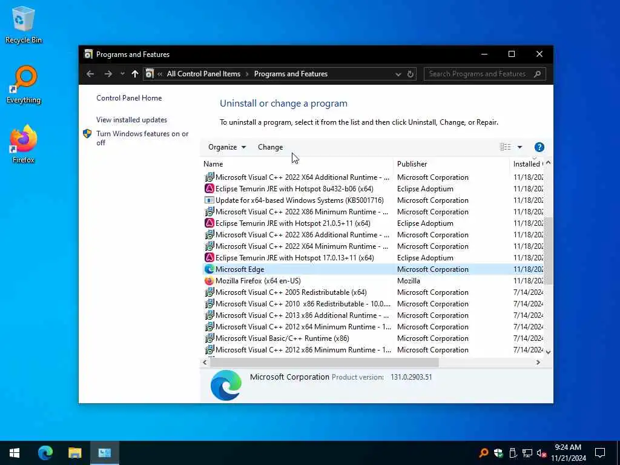
Task: Click the Mozilla publisher cell
Action: (409, 281)
